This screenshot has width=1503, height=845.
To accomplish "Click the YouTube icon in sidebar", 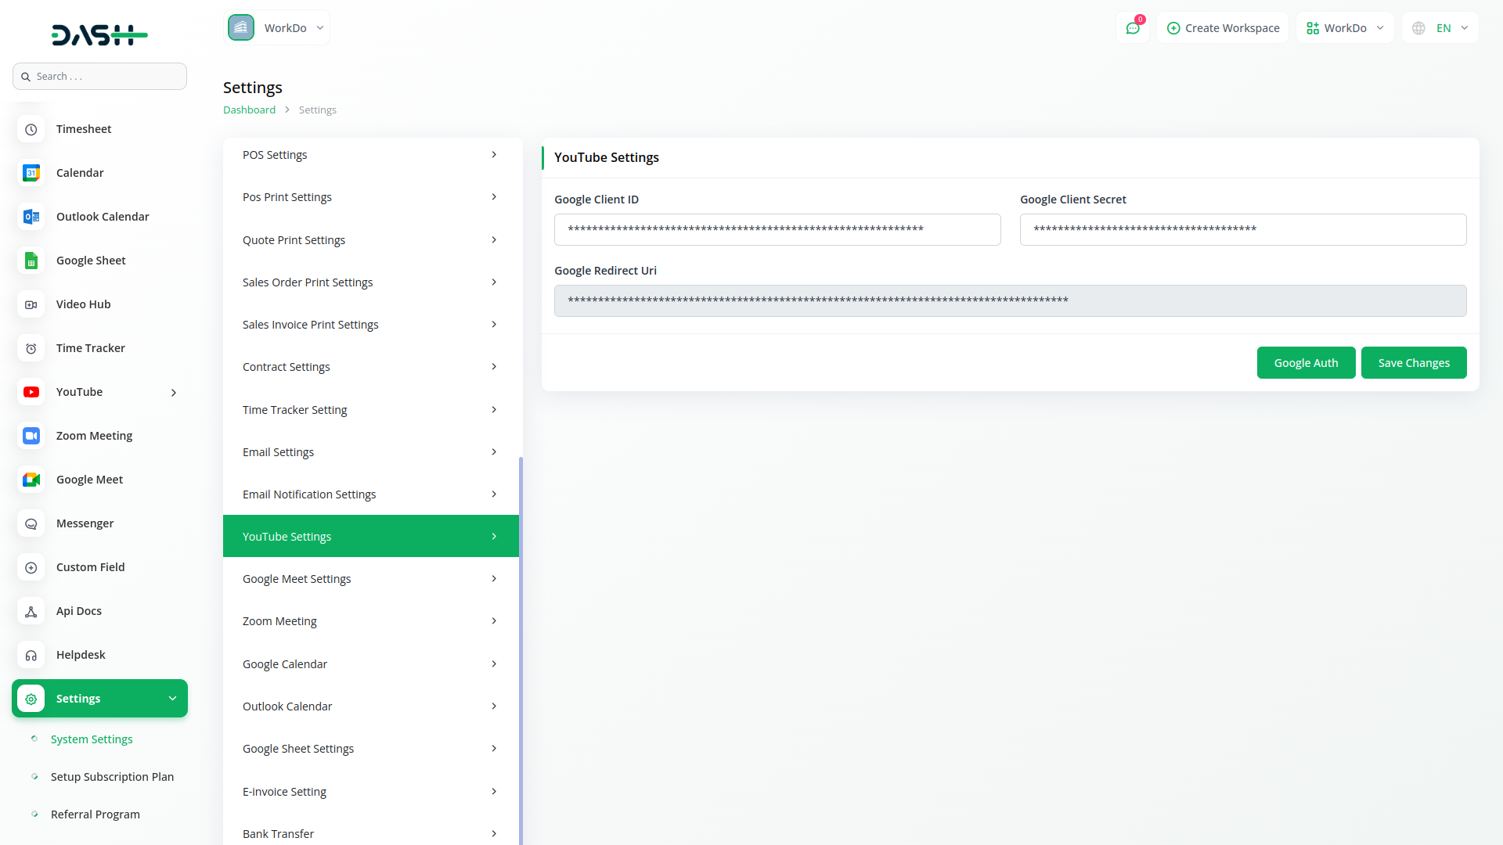I will coord(31,392).
